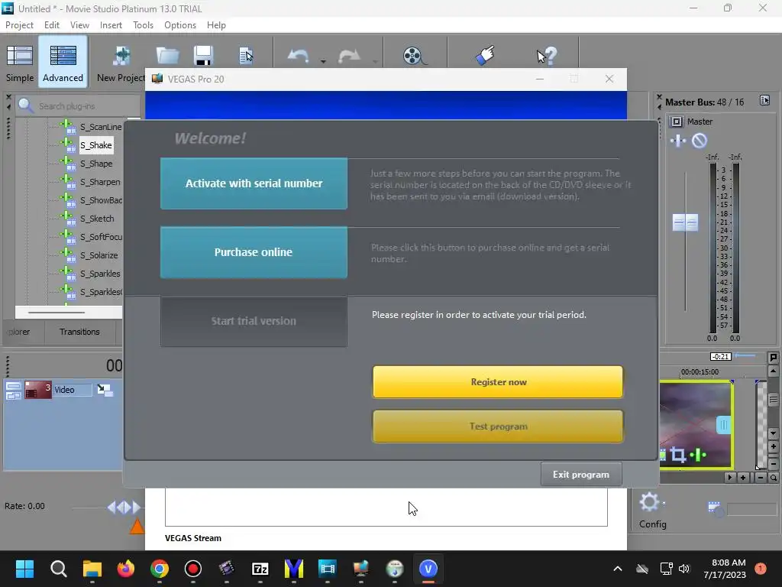Open redo history dropdown arrow
This screenshot has width=782, height=587.
(x=374, y=61)
